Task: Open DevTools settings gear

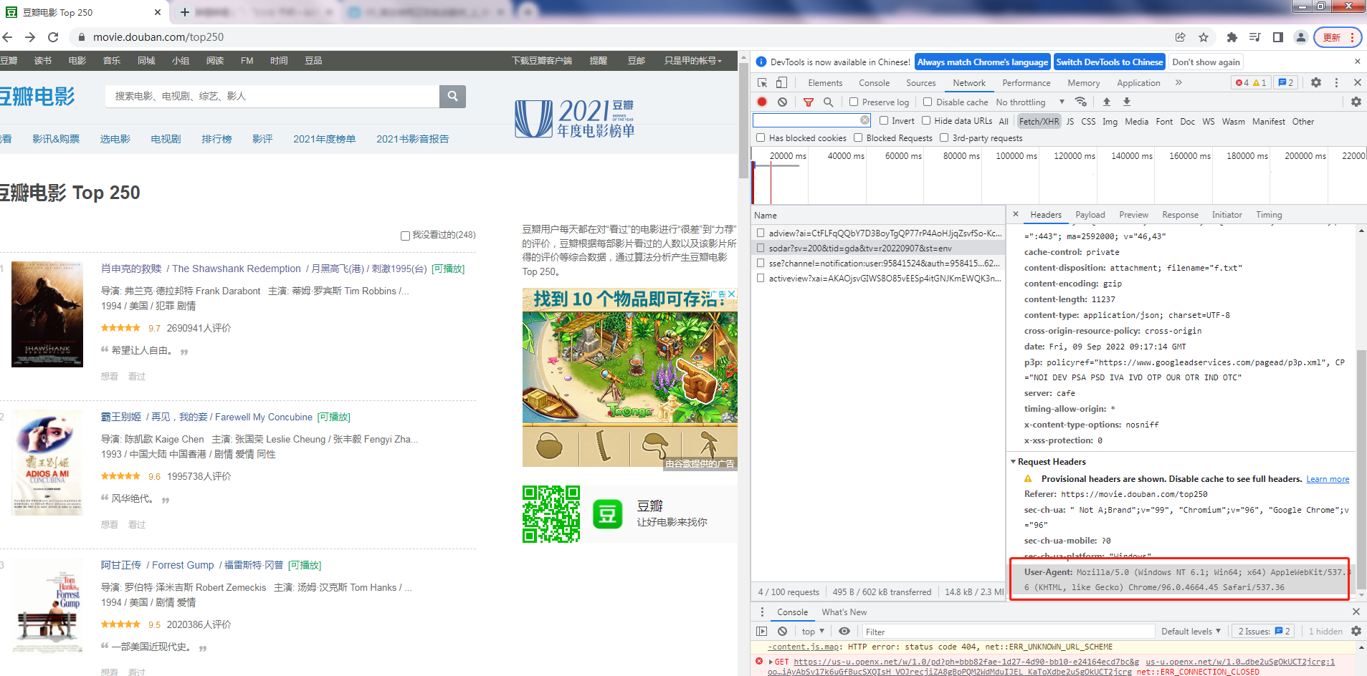Action: coord(1316,83)
